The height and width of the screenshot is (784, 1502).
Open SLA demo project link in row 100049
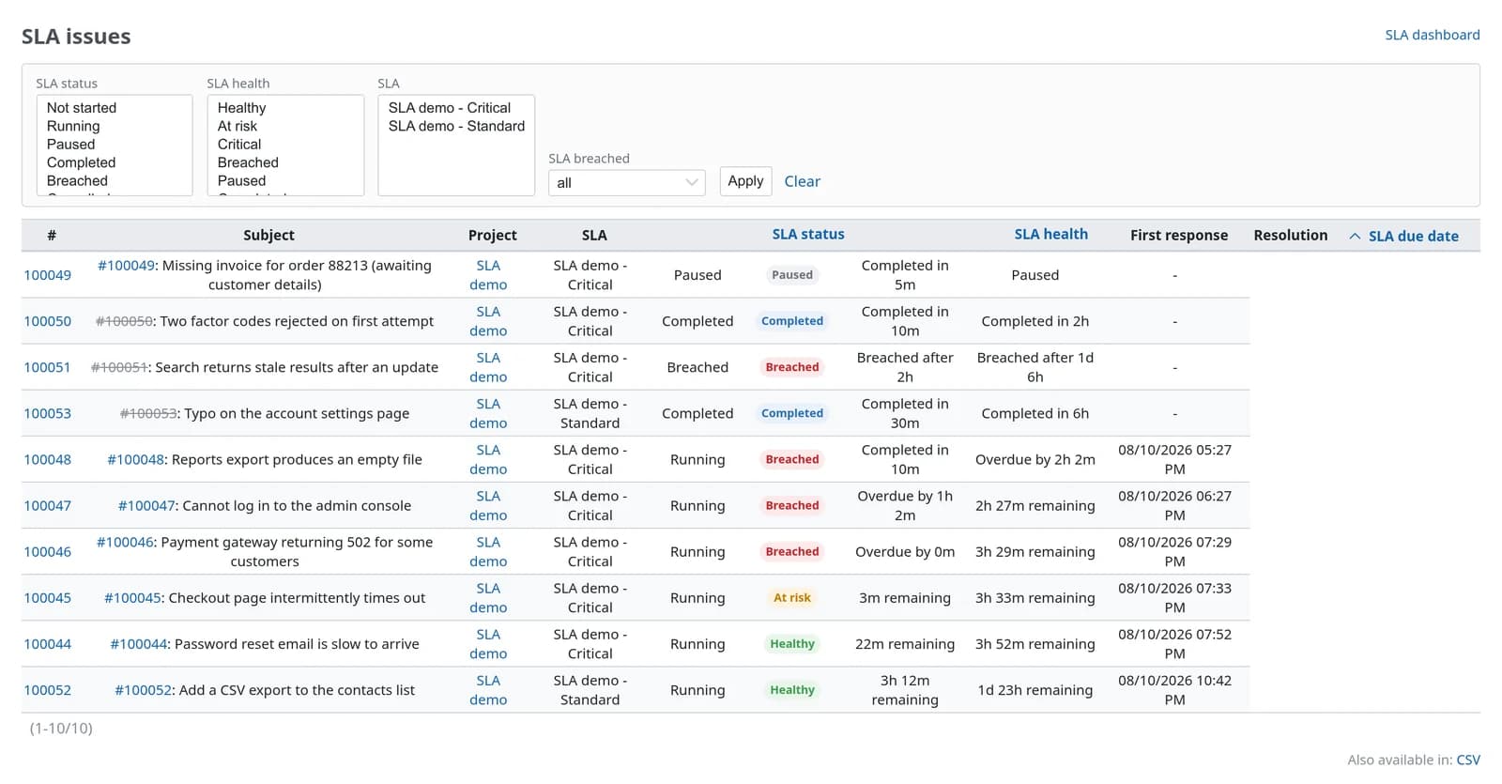point(488,275)
